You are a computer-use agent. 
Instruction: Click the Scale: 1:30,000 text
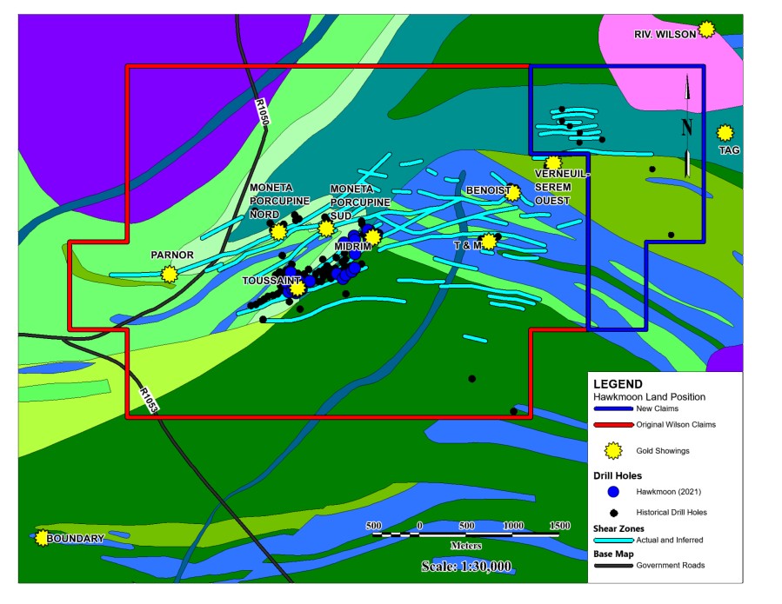point(466,567)
